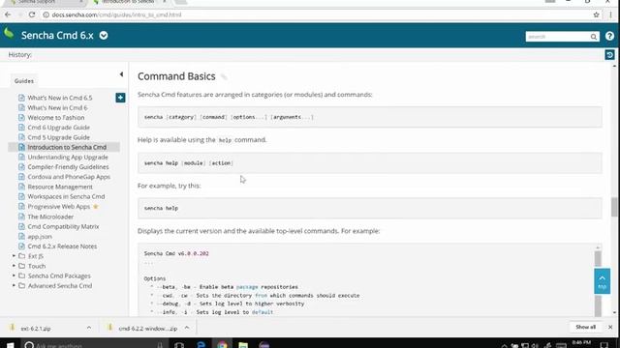This screenshot has height=348, width=620.
Task: Open What's New in Cmd 6.5
Action: click(x=60, y=98)
